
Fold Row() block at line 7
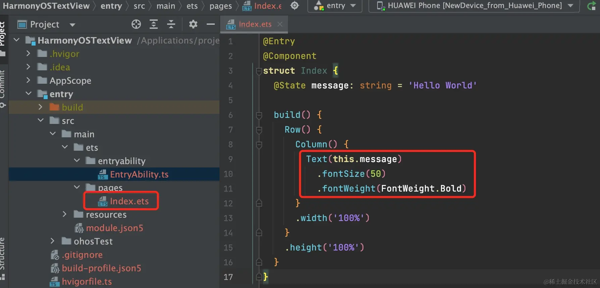[x=259, y=130]
